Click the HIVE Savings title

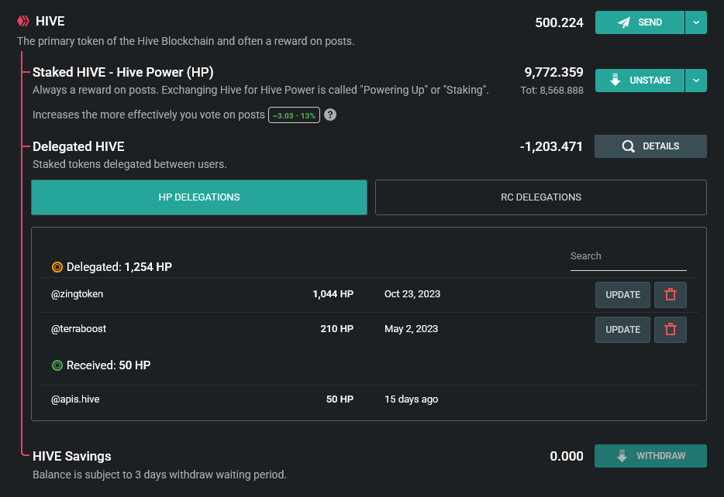pos(72,456)
